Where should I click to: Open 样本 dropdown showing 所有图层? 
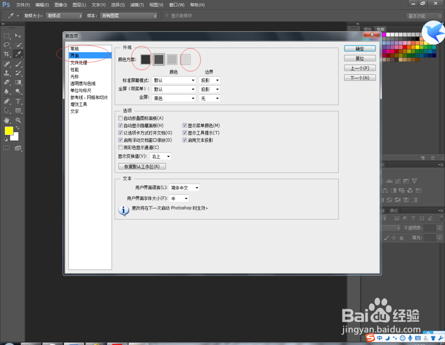point(129,16)
